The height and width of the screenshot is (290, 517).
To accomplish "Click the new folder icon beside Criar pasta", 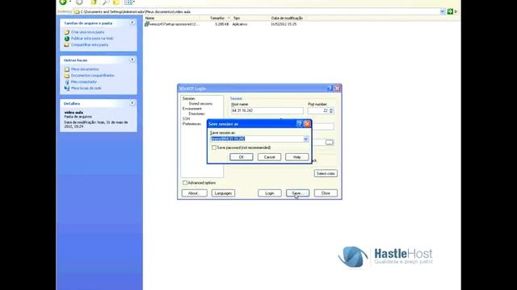I will tap(67, 32).
